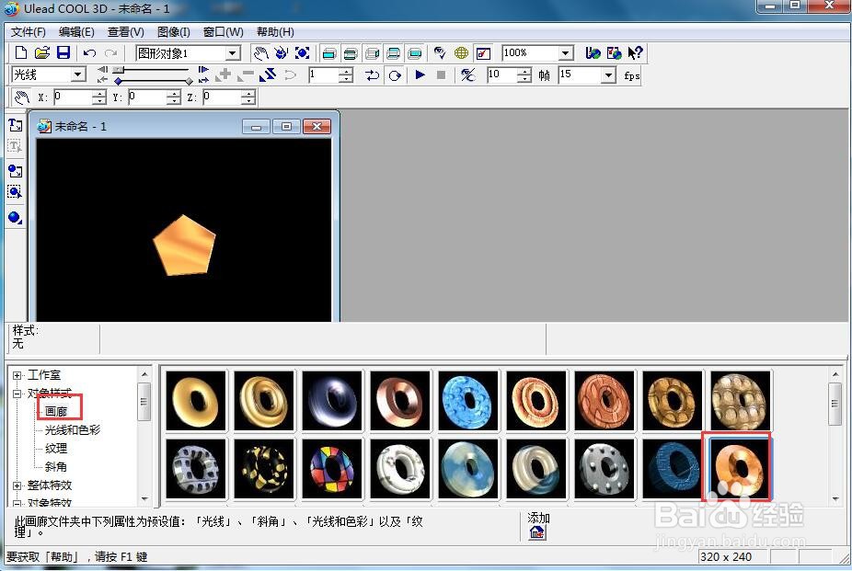Image resolution: width=852 pixels, height=571 pixels.
Task: Toggle the Easy Palette toolbar icon
Action: (x=483, y=52)
